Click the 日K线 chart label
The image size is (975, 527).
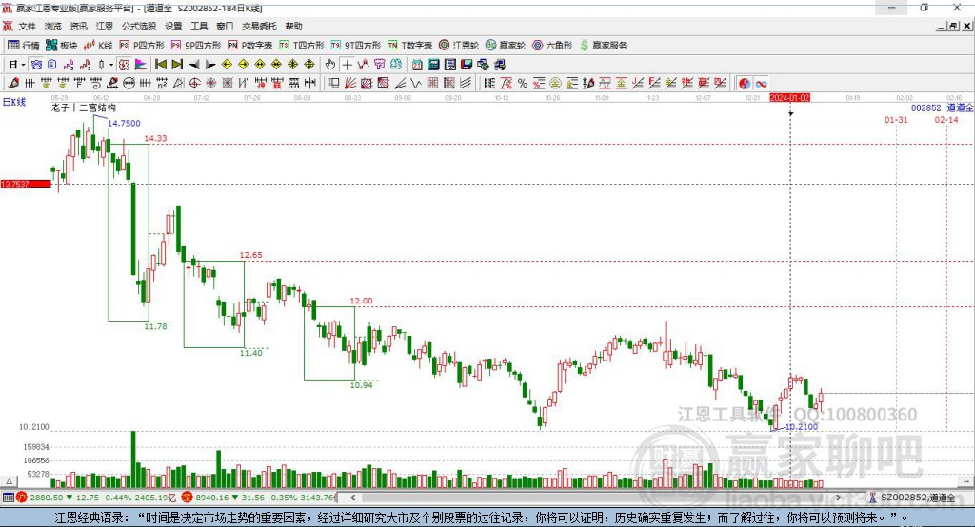(13, 102)
